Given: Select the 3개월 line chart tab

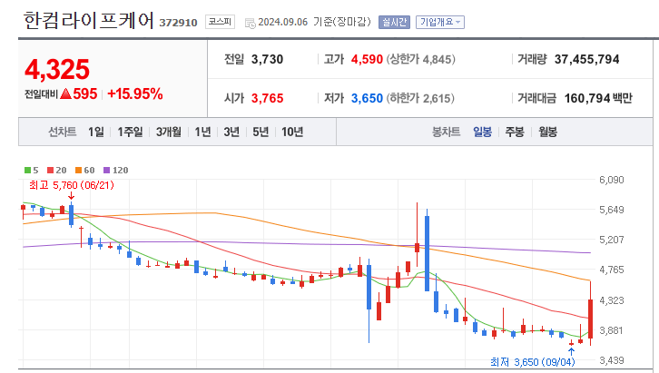Looking at the screenshot, I should pos(169,132).
